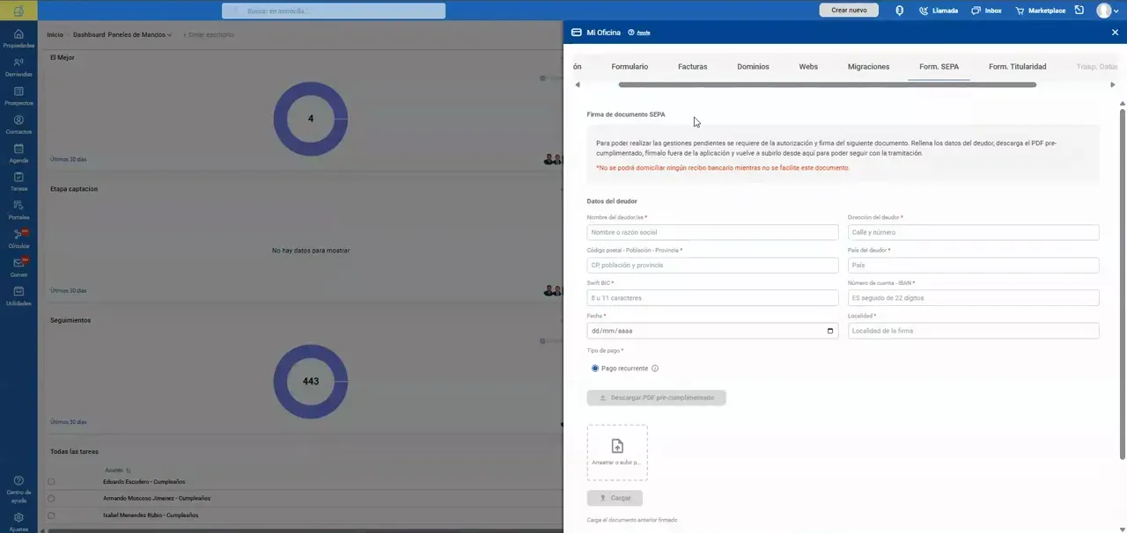This screenshot has height=533, width=1127.
Task: Click the upload document drop area
Action: (x=617, y=452)
